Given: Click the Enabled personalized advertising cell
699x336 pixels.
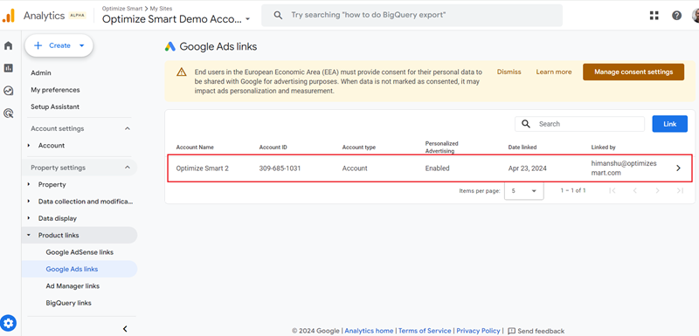Looking at the screenshot, I should (x=438, y=168).
